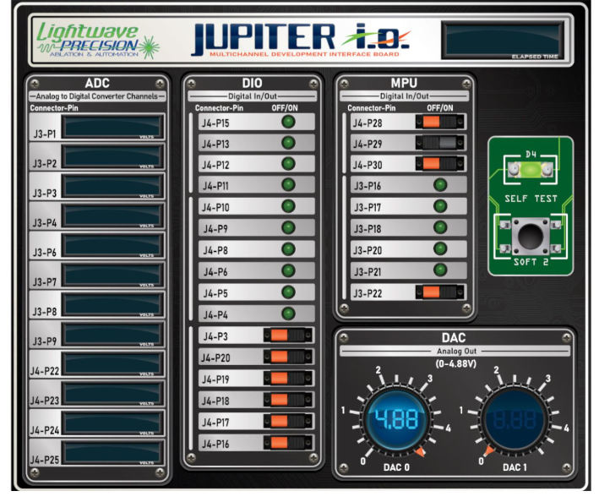Click the J4-P24 ADC volts display
Viewport: 599px width, 502px height.
point(112,423)
